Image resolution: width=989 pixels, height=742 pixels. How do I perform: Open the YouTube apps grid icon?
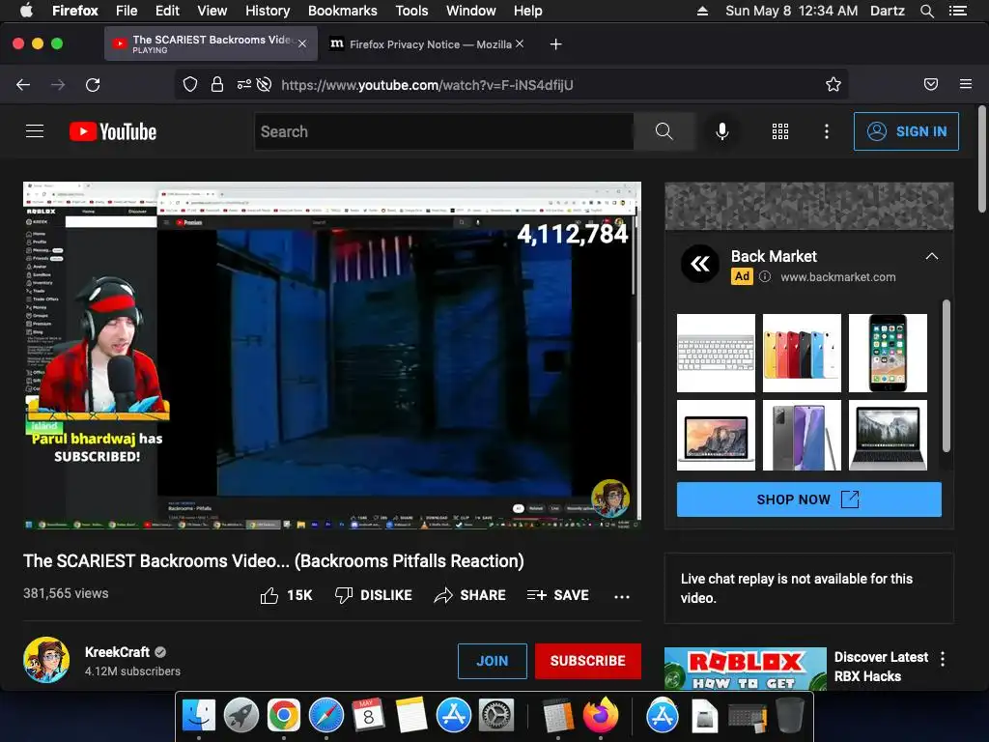[780, 131]
